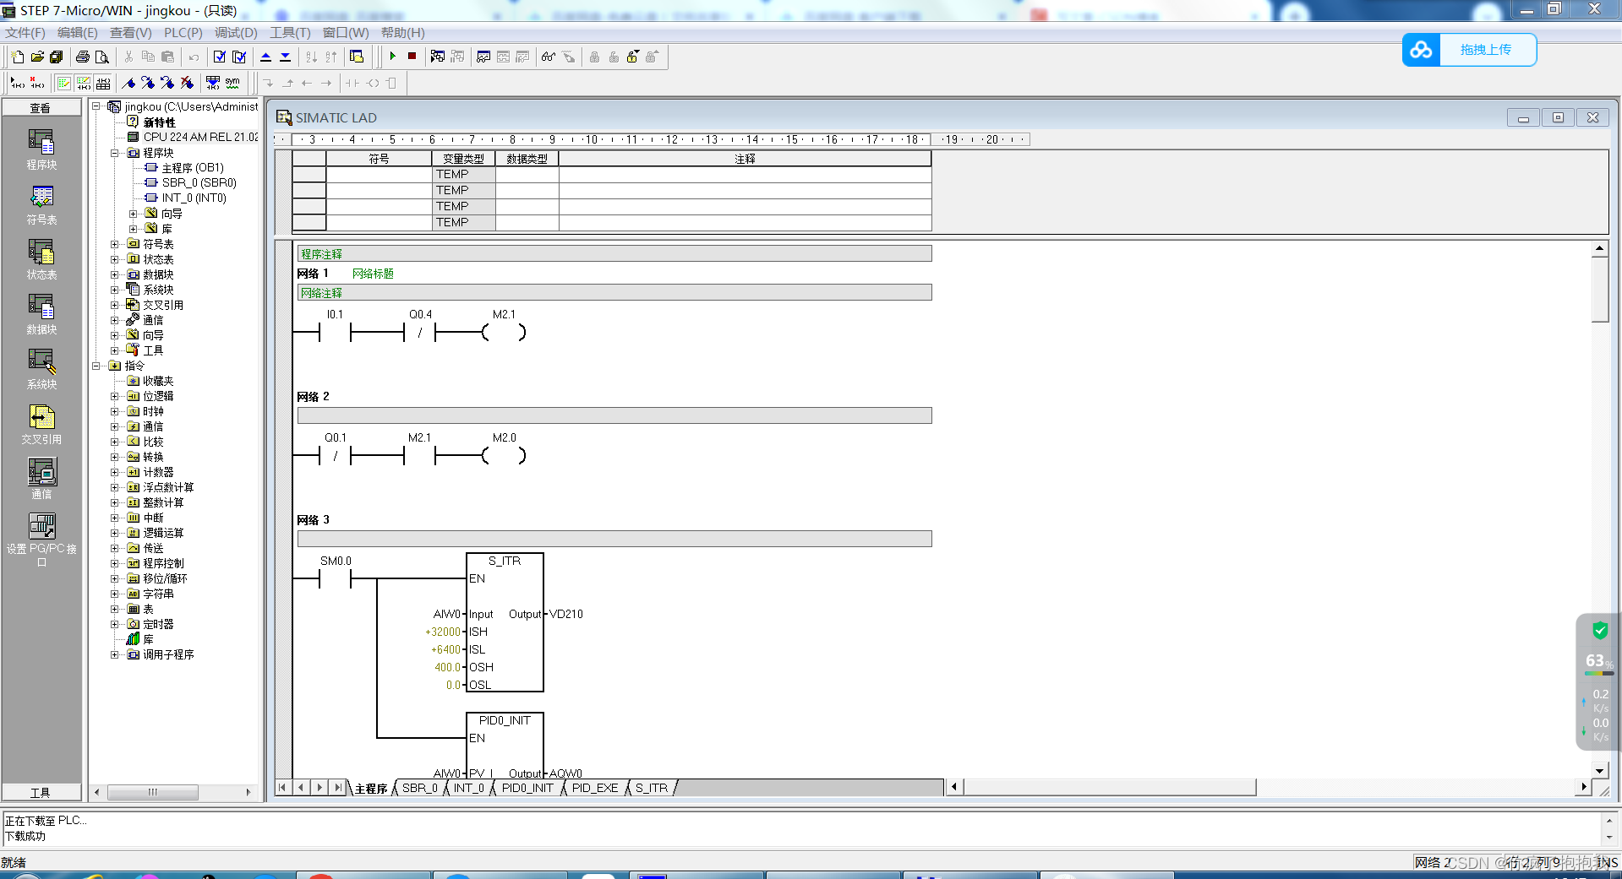Expand the 符号表 tree node
1622x879 pixels.
pyautogui.click(x=115, y=244)
